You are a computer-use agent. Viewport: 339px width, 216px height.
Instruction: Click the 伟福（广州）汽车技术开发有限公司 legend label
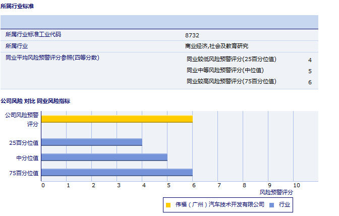[219, 204]
